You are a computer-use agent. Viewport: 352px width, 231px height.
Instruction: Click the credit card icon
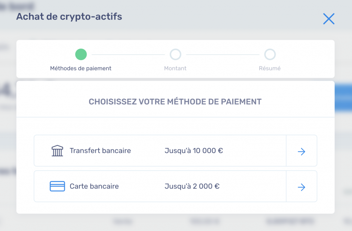point(57,186)
